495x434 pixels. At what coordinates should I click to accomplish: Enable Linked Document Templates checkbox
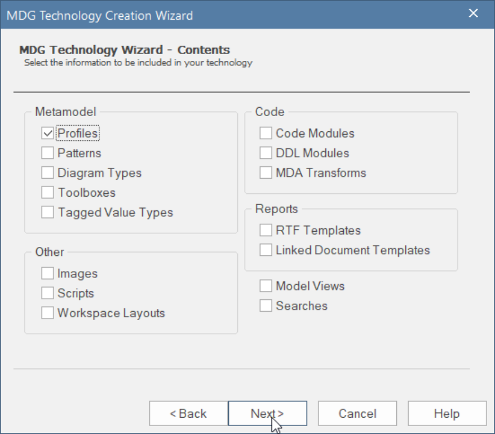266,250
